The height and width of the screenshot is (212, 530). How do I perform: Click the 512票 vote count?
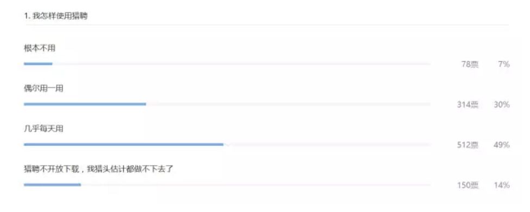click(x=468, y=145)
